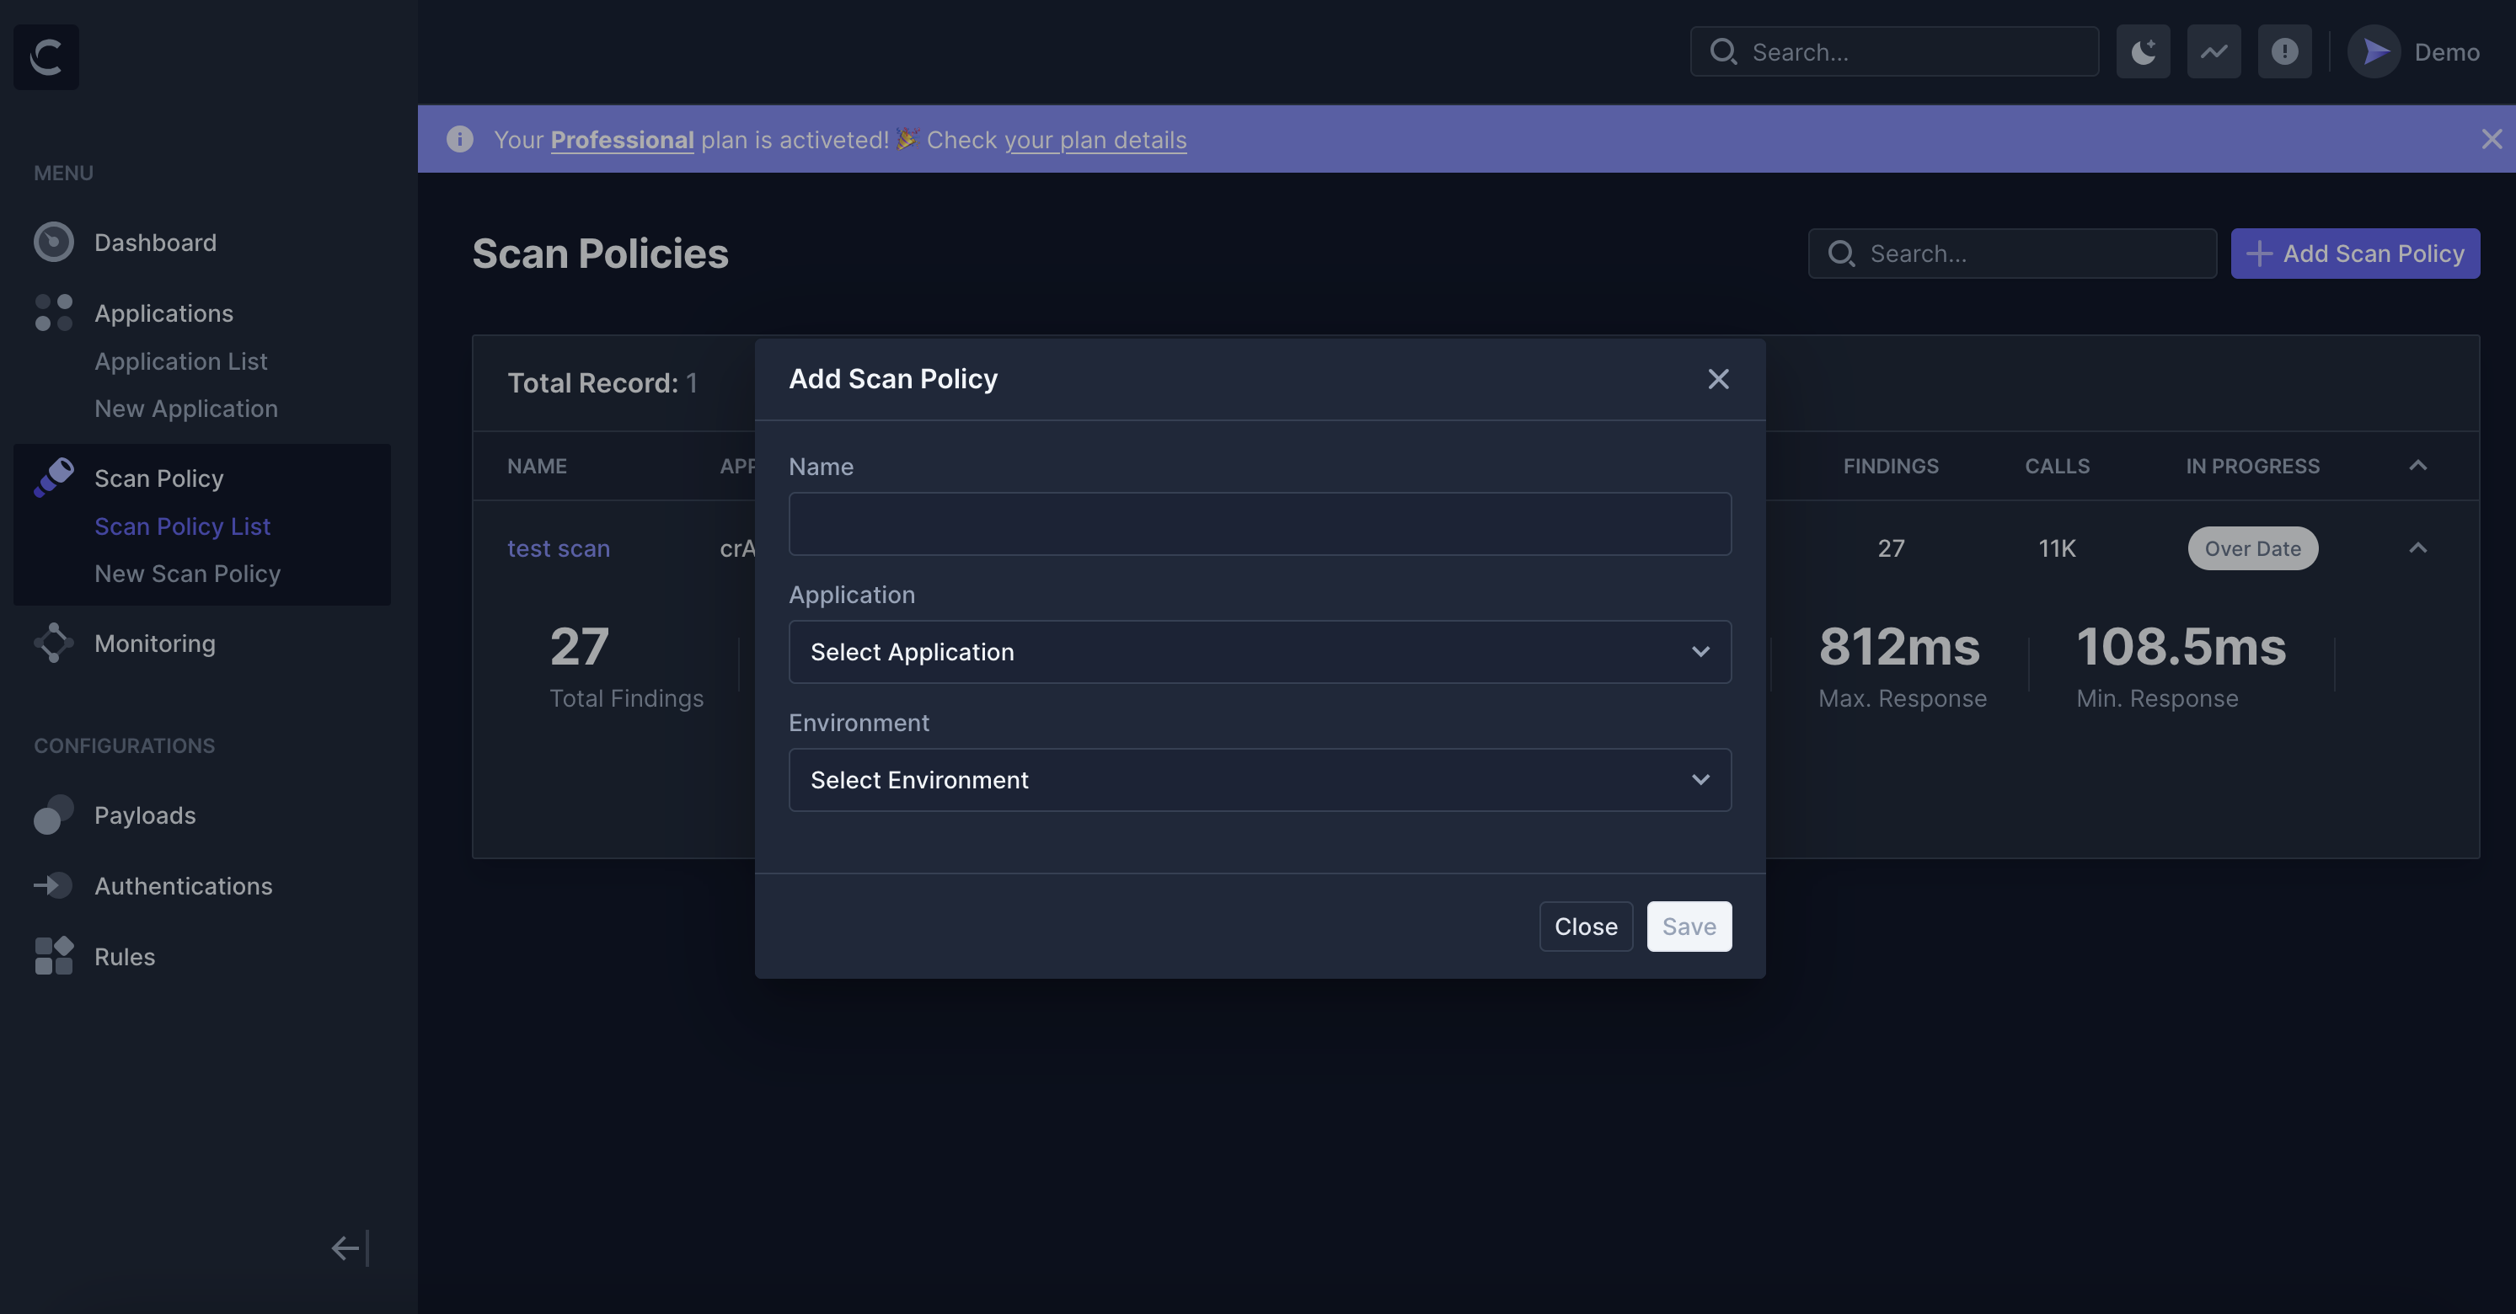The height and width of the screenshot is (1314, 2516).
Task: Open the your plan details link
Action: click(x=1095, y=140)
